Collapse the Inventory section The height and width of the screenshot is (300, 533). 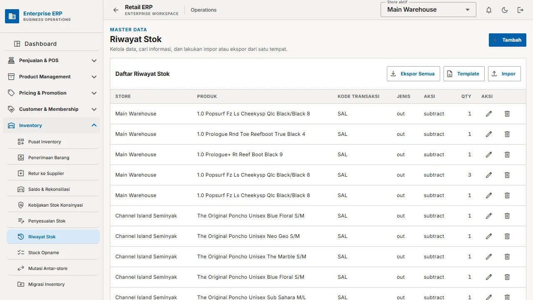(x=94, y=125)
